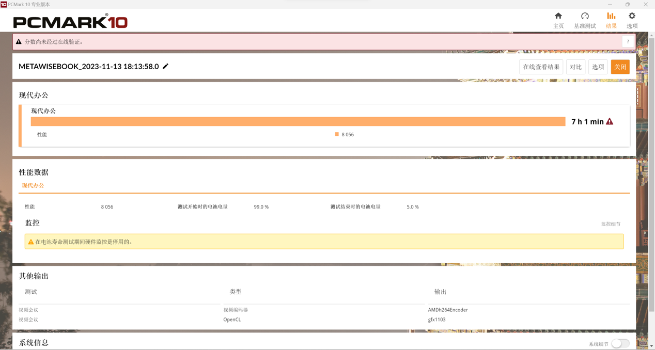Select the 现代办公 tab under 性能数据
This screenshot has width=655, height=350.
click(x=33, y=185)
